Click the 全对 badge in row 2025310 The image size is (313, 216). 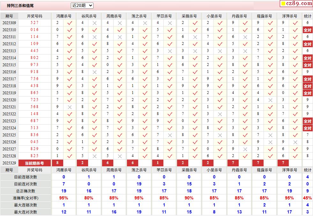coord(308,30)
